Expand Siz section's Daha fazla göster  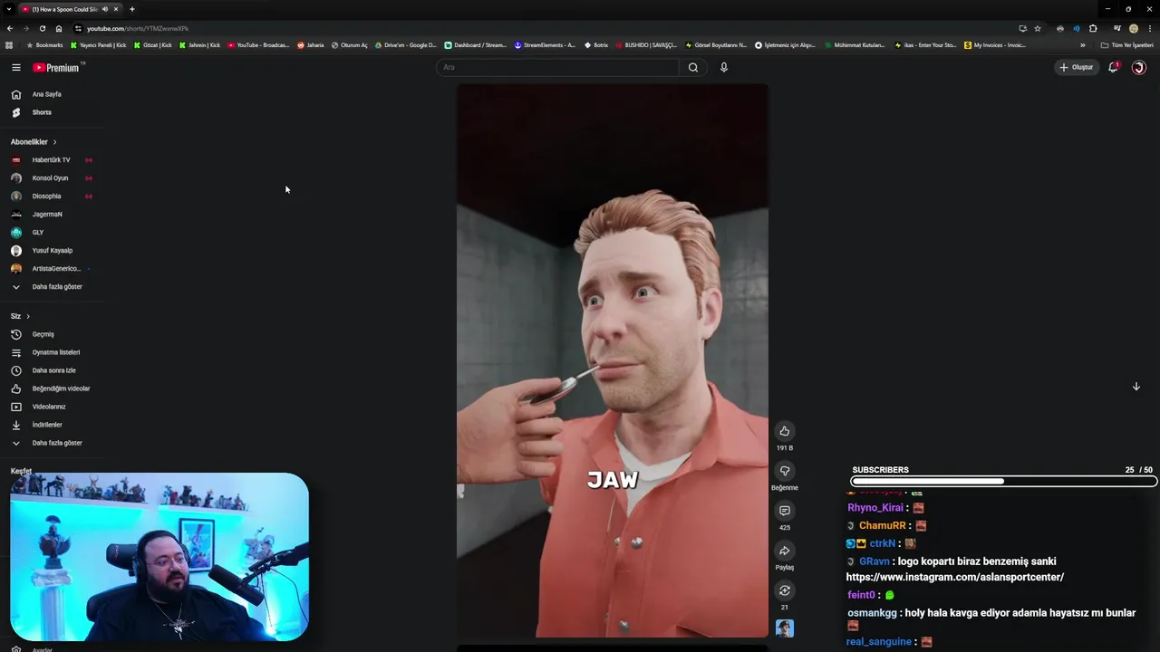[x=56, y=443]
